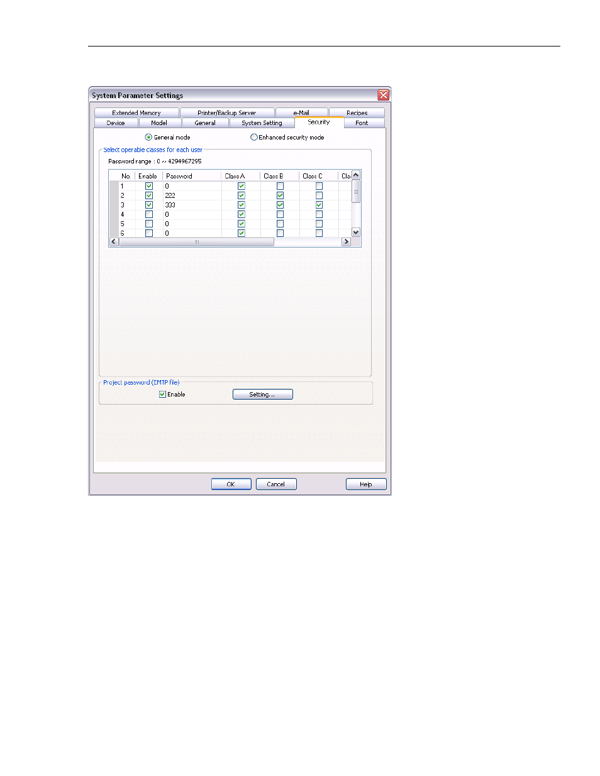This screenshot has width=600, height=776.
Task: Check Class C for user 6
Action: (x=319, y=232)
